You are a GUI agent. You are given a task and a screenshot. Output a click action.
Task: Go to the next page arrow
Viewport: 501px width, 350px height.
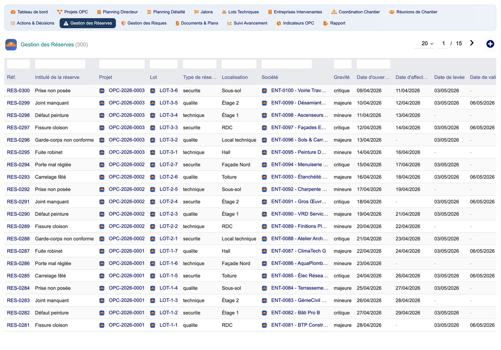pyautogui.click(x=472, y=43)
